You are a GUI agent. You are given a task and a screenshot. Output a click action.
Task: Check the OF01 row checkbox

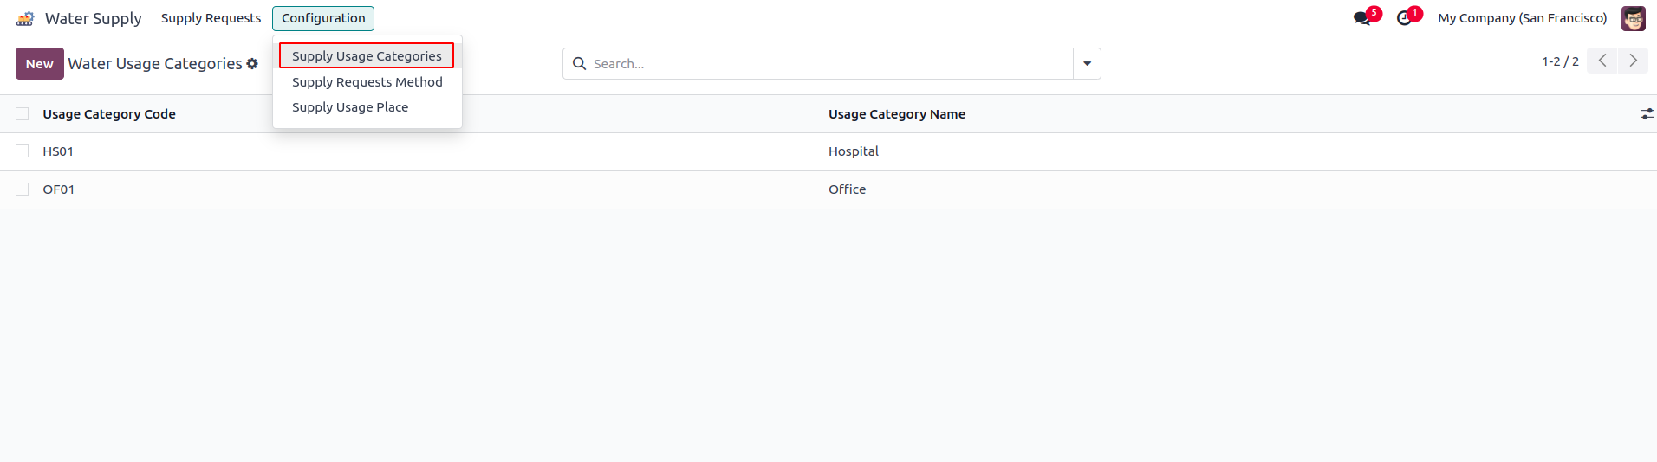coord(23,189)
